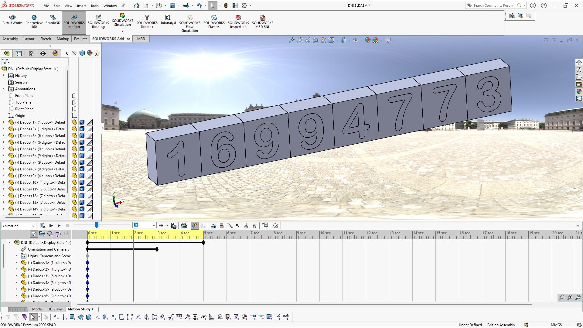The width and height of the screenshot is (583, 328).
Task: Switch to the Assembly tab
Action: point(10,39)
